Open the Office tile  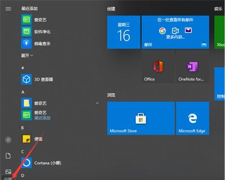click(x=158, y=67)
